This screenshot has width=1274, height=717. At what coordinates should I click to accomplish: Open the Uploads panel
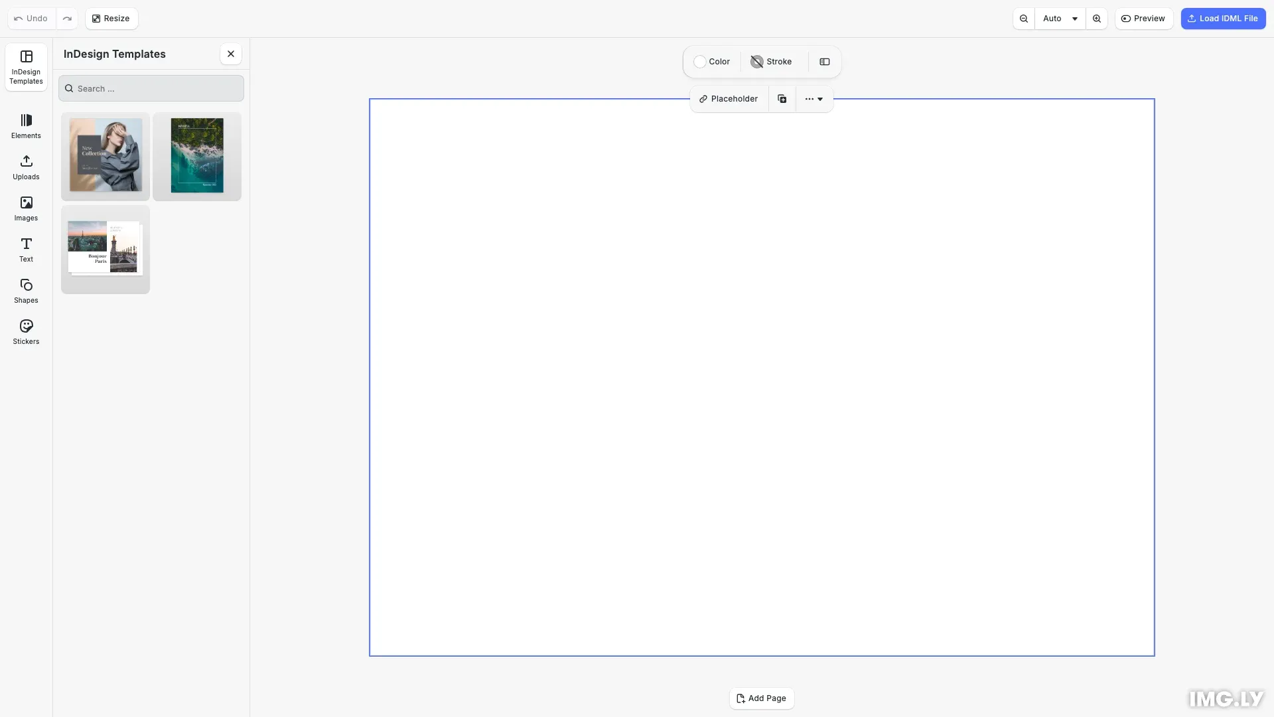pos(26,167)
